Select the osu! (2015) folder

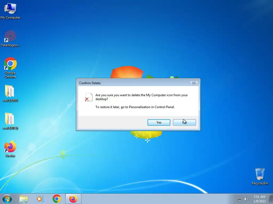(x=10, y=121)
